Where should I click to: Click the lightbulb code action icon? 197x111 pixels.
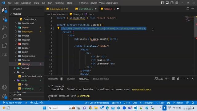pyautogui.click(x=58, y=28)
